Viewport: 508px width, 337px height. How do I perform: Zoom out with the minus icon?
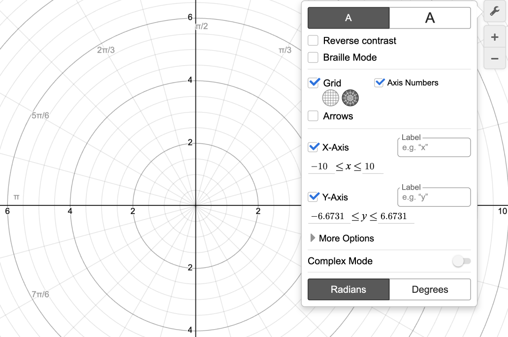(495, 59)
